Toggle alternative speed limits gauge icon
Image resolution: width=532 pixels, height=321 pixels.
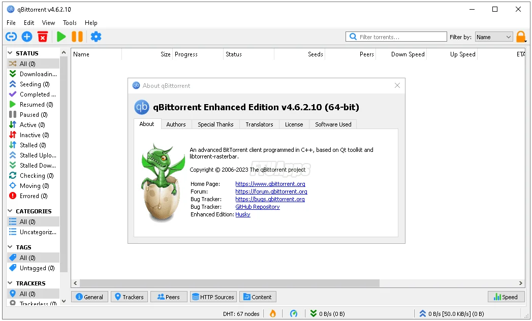294,314
